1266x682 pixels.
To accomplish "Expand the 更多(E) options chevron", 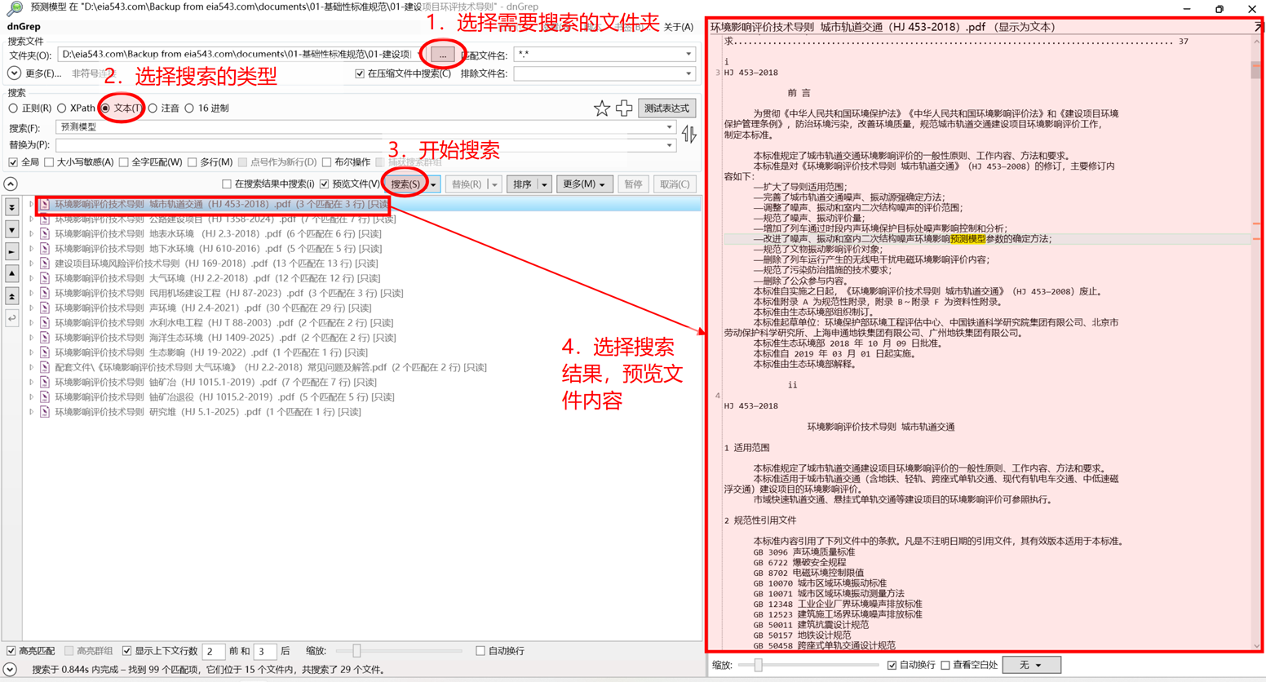I will 14,73.
